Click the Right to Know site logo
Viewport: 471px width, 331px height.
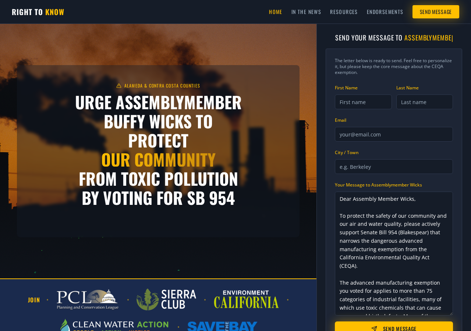38,12
